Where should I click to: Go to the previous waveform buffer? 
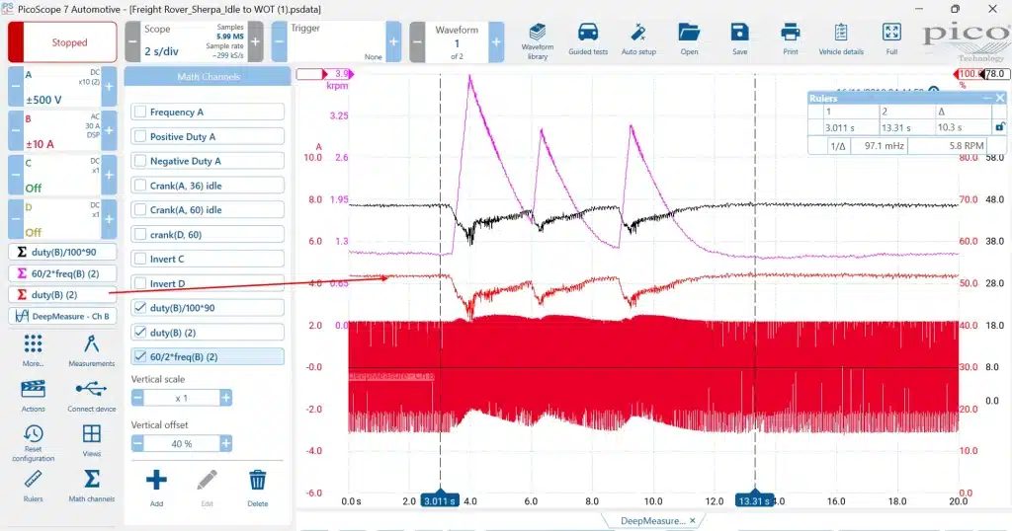[417, 41]
